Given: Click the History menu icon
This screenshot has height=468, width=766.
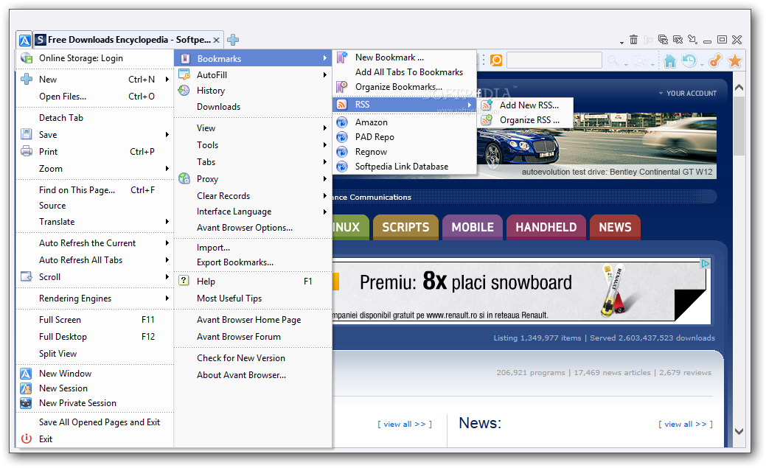Looking at the screenshot, I should pyautogui.click(x=184, y=91).
